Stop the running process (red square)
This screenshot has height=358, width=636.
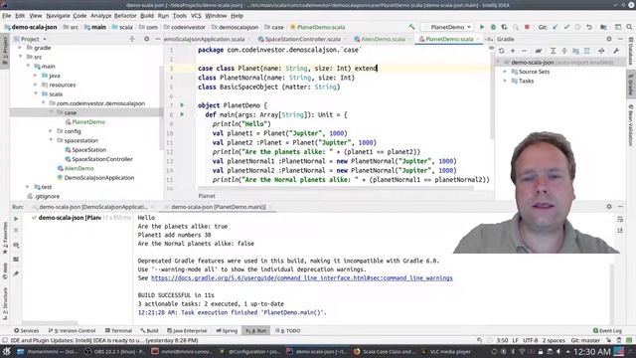[527, 27]
